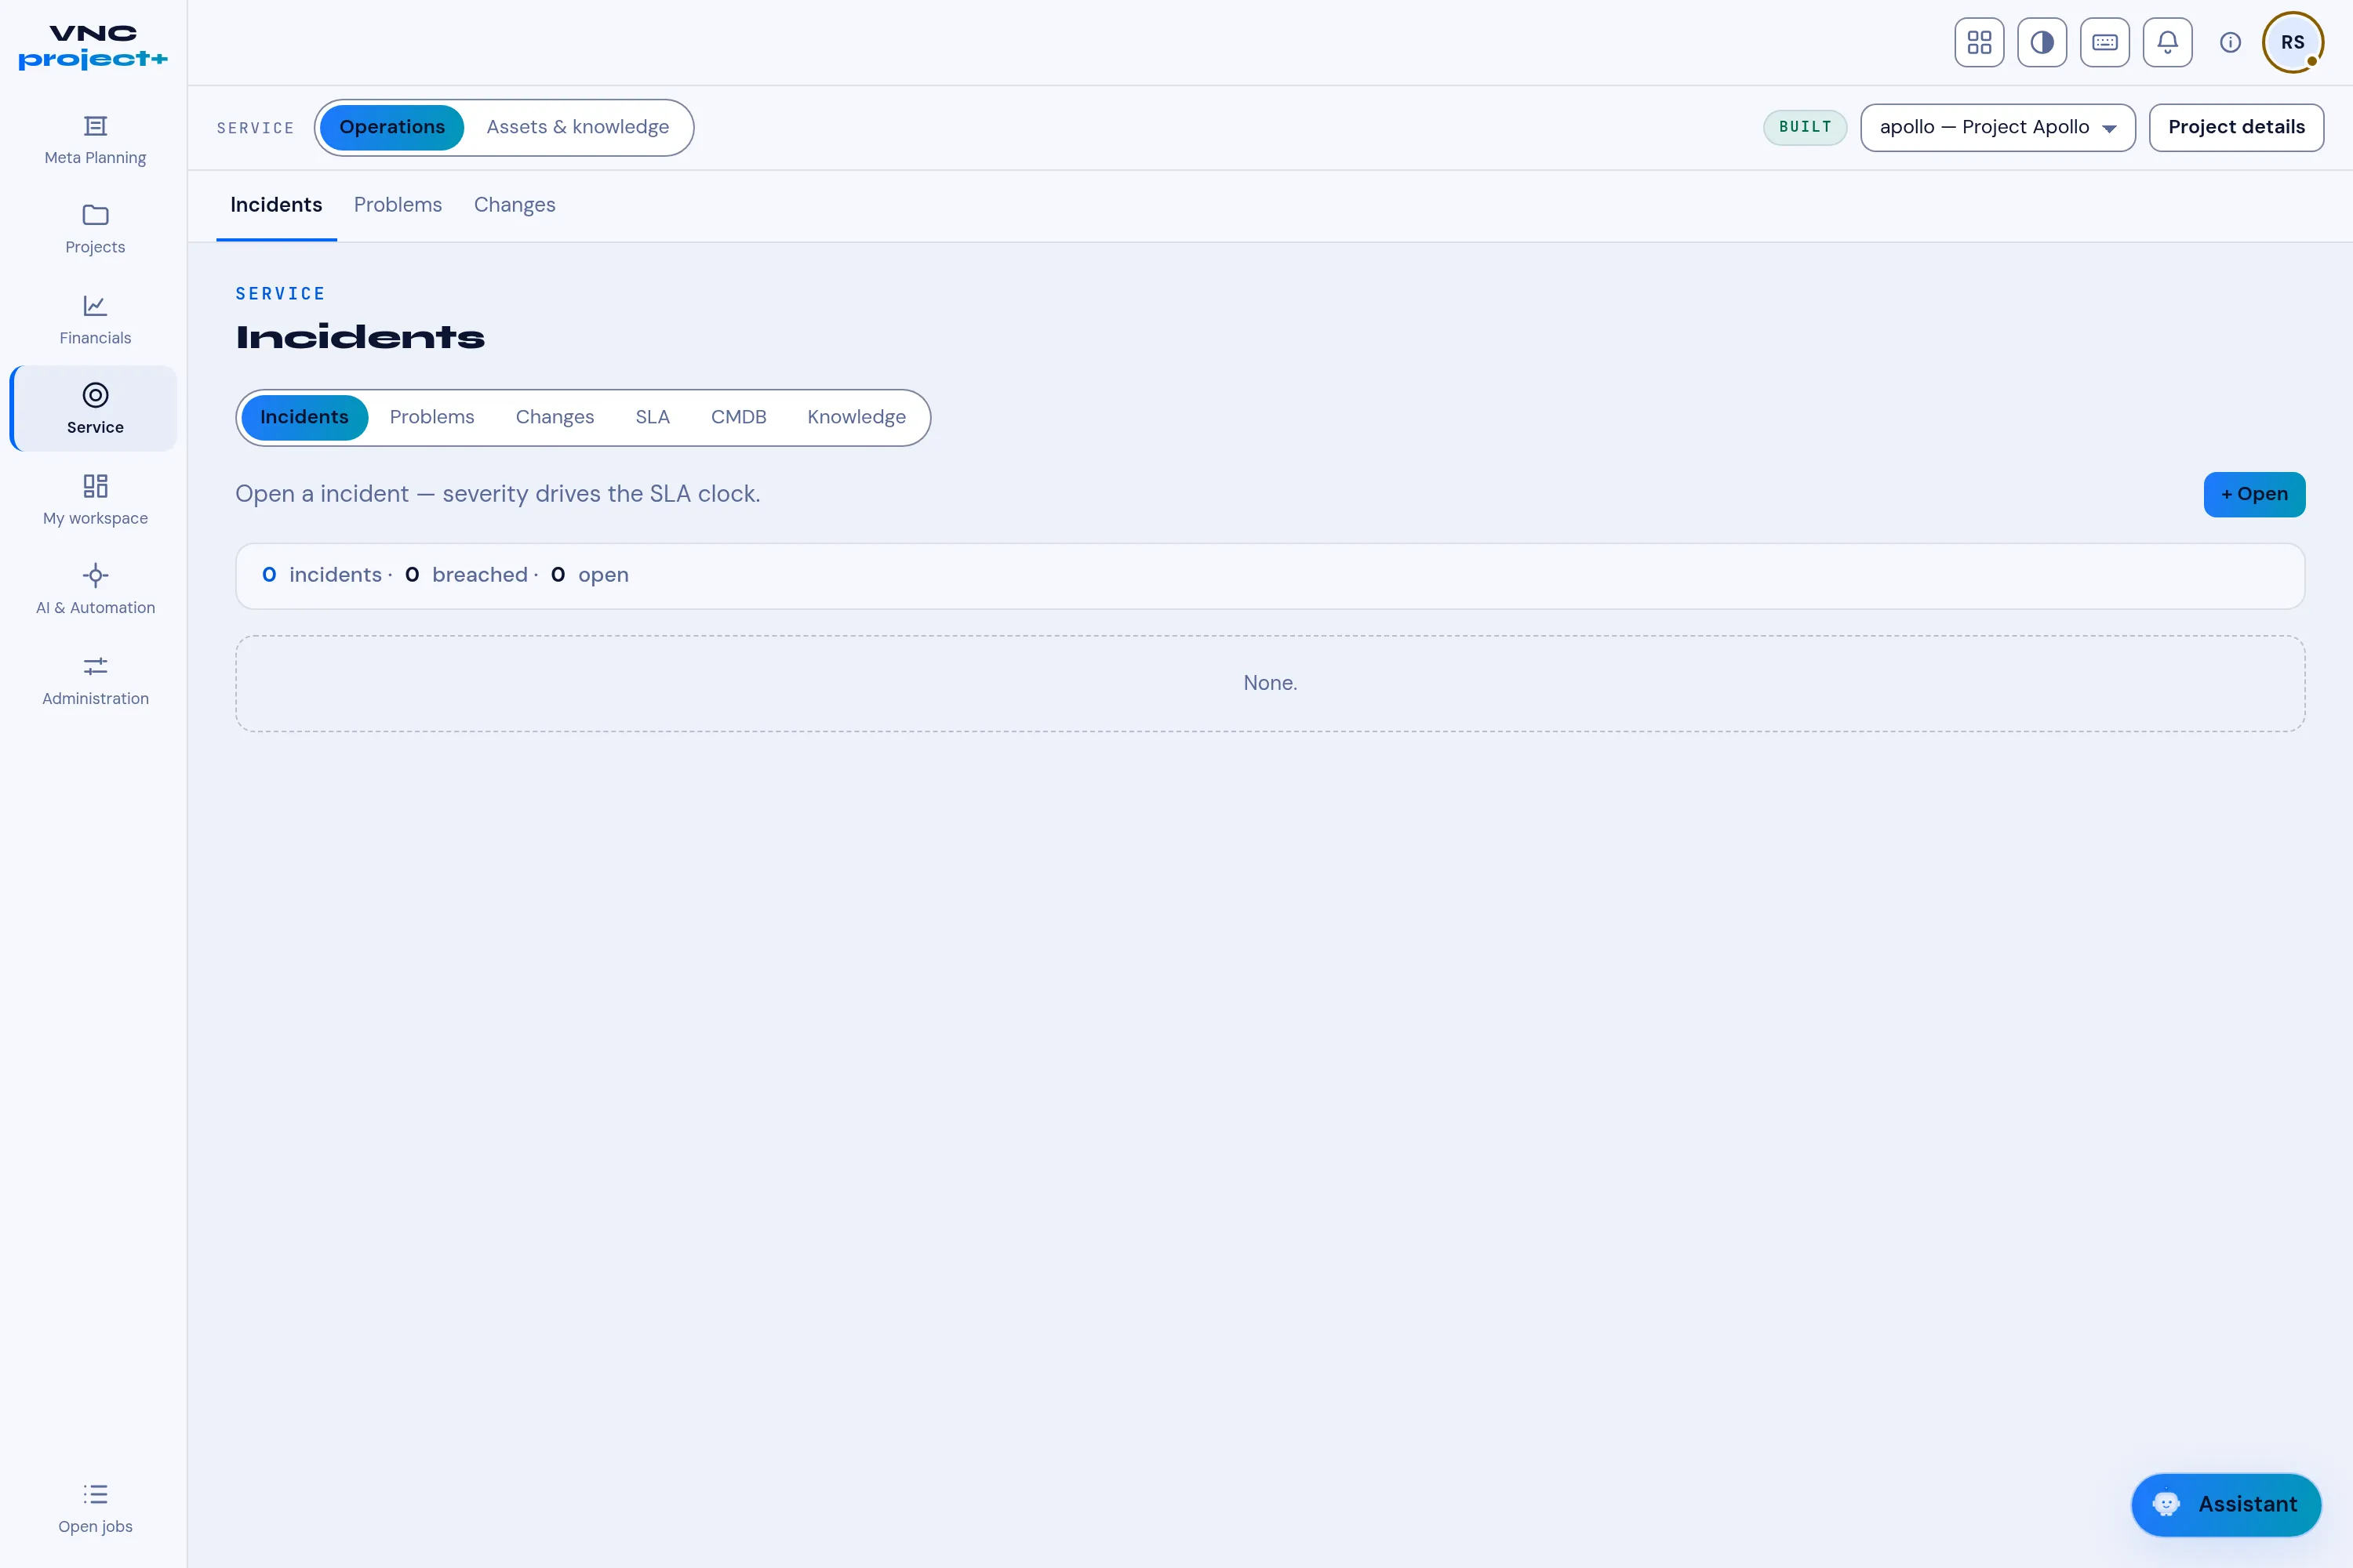
Task: Click the '0 open' count
Action: pos(589,575)
